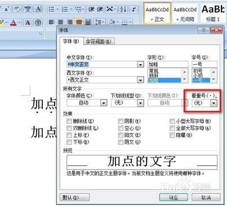227x206 pixels.
Task: Click the Center alignment icon
Action: coord(60,23)
